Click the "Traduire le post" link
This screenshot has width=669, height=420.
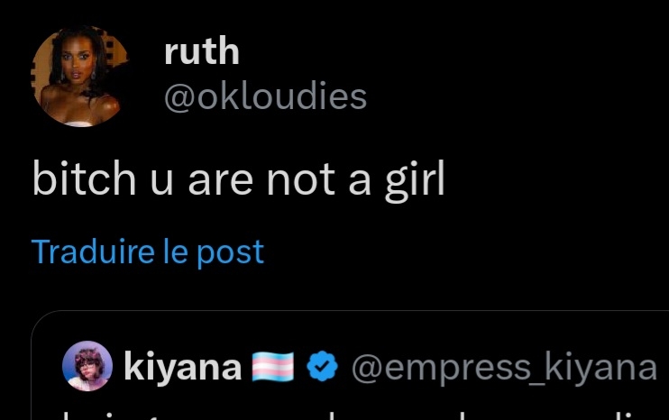pyautogui.click(x=148, y=251)
